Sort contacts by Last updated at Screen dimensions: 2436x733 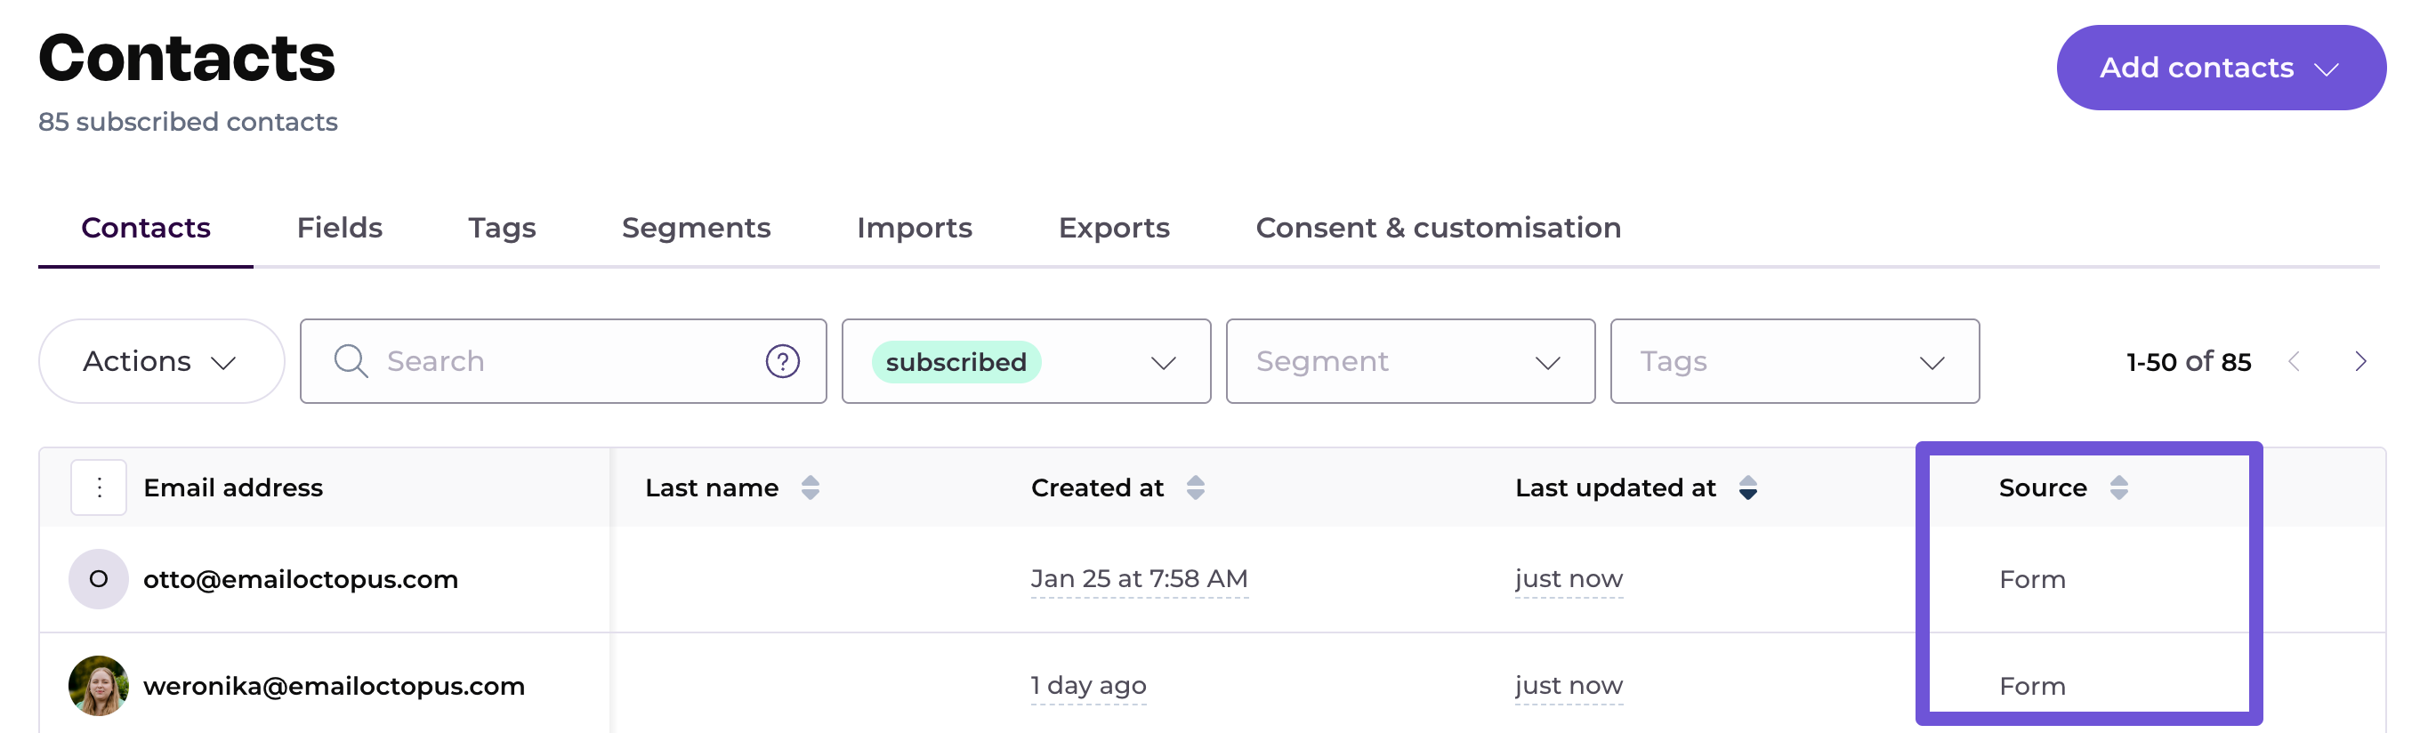point(1747,488)
